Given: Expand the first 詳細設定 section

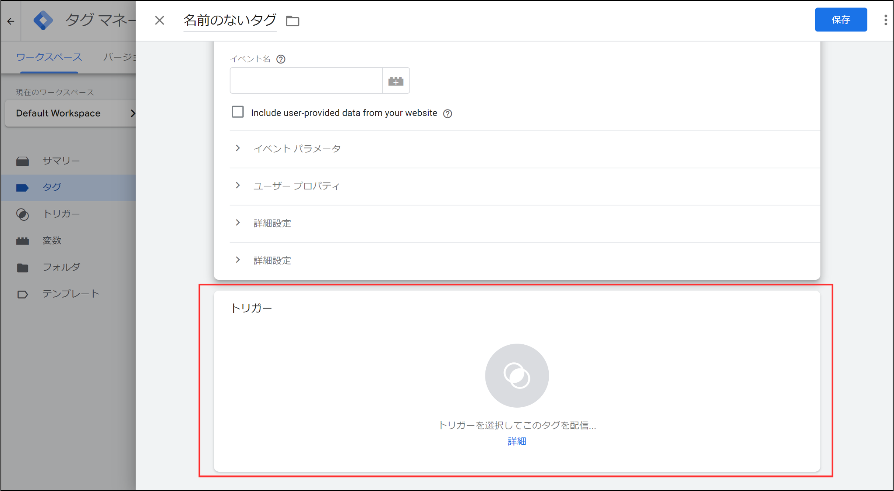Looking at the screenshot, I should (525, 223).
